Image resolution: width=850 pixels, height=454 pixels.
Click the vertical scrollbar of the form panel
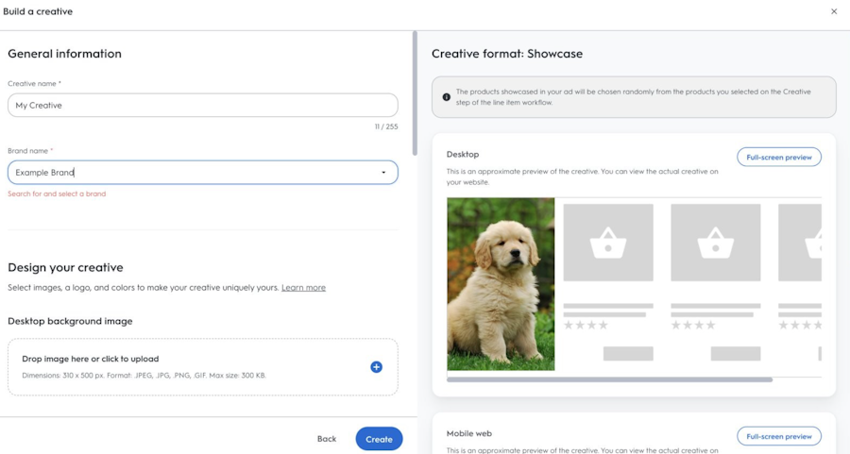pyautogui.click(x=415, y=93)
